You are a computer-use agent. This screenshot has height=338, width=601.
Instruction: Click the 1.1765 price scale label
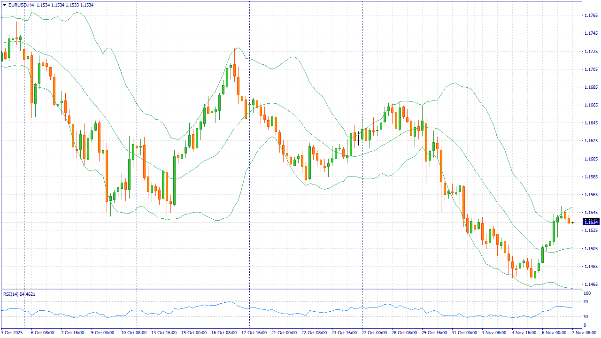(x=591, y=15)
